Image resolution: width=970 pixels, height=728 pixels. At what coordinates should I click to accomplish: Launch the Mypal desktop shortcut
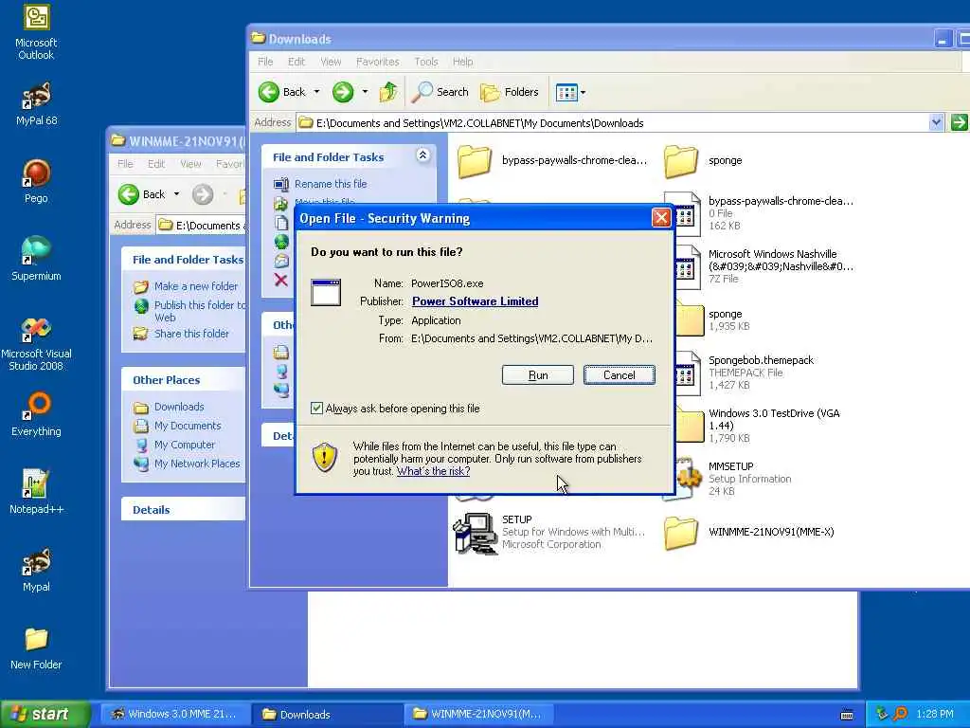coord(36,570)
